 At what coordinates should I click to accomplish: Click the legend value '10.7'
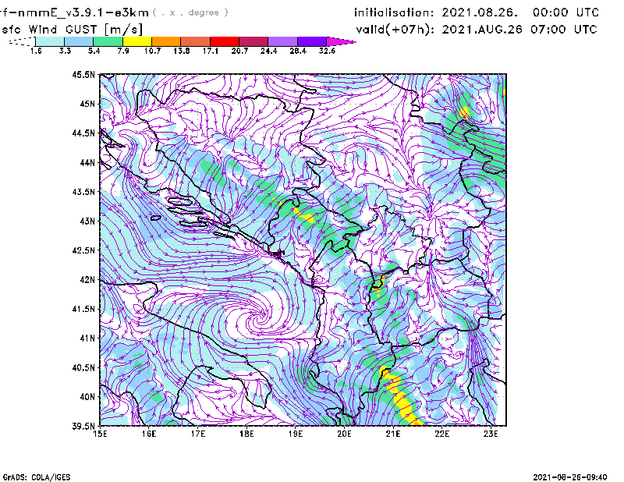152,51
